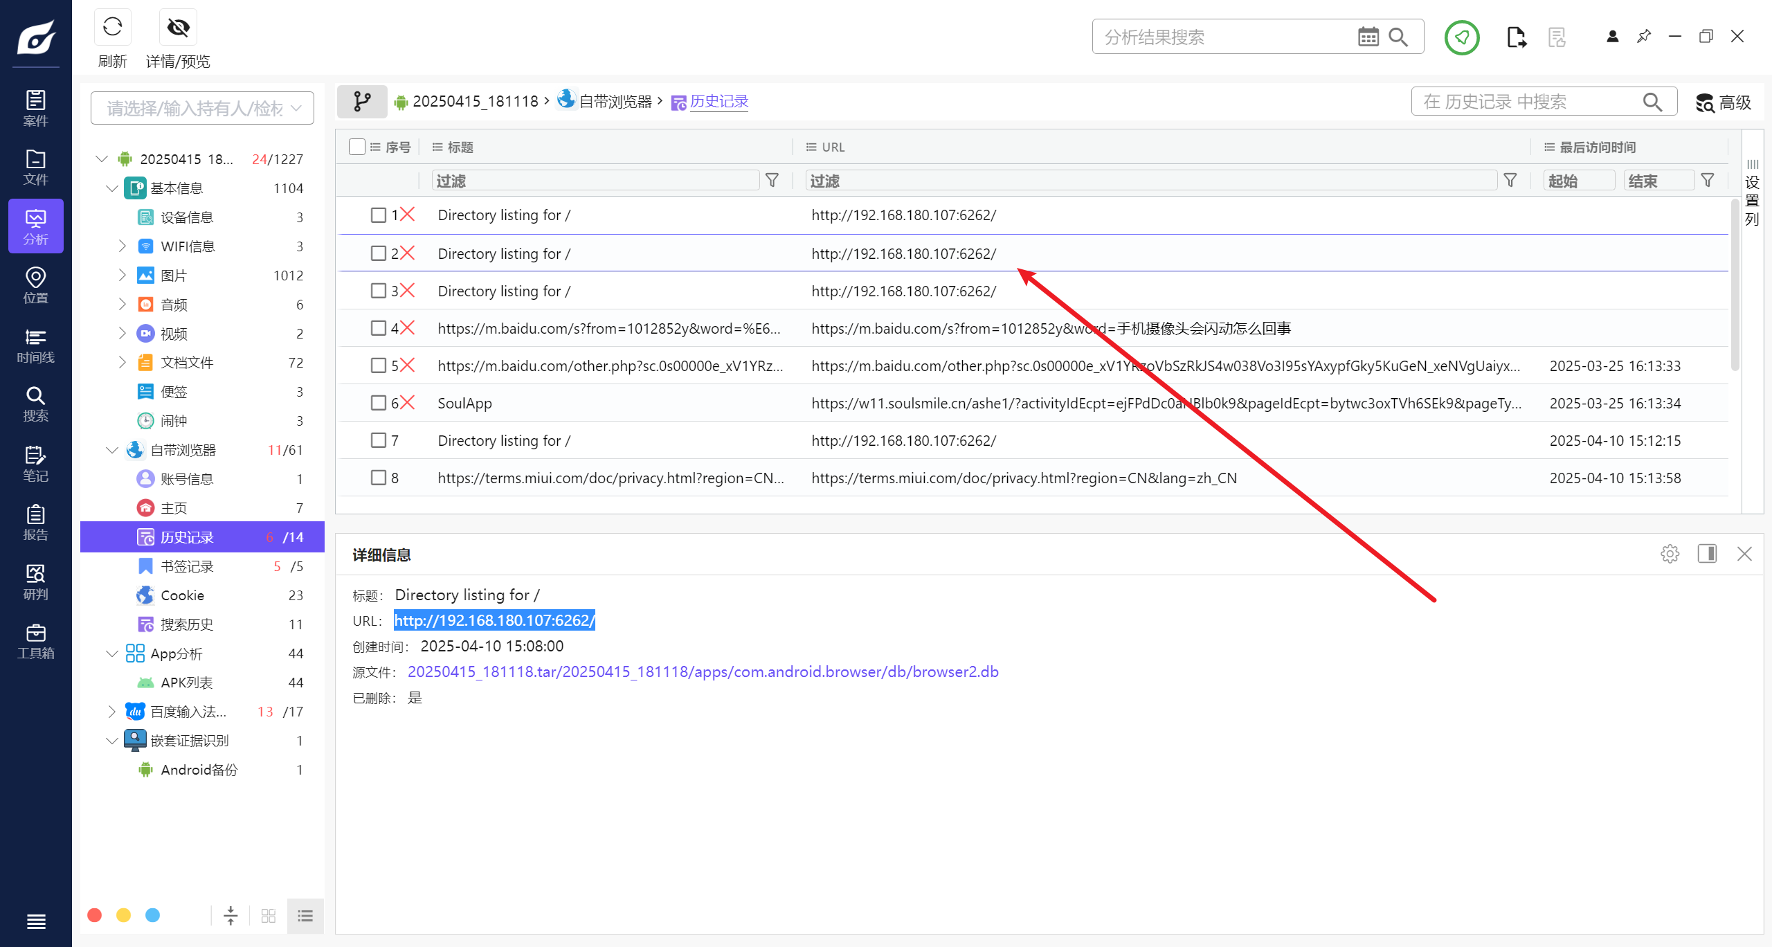
Task: Select 书签记录 in the tree
Action: (187, 566)
